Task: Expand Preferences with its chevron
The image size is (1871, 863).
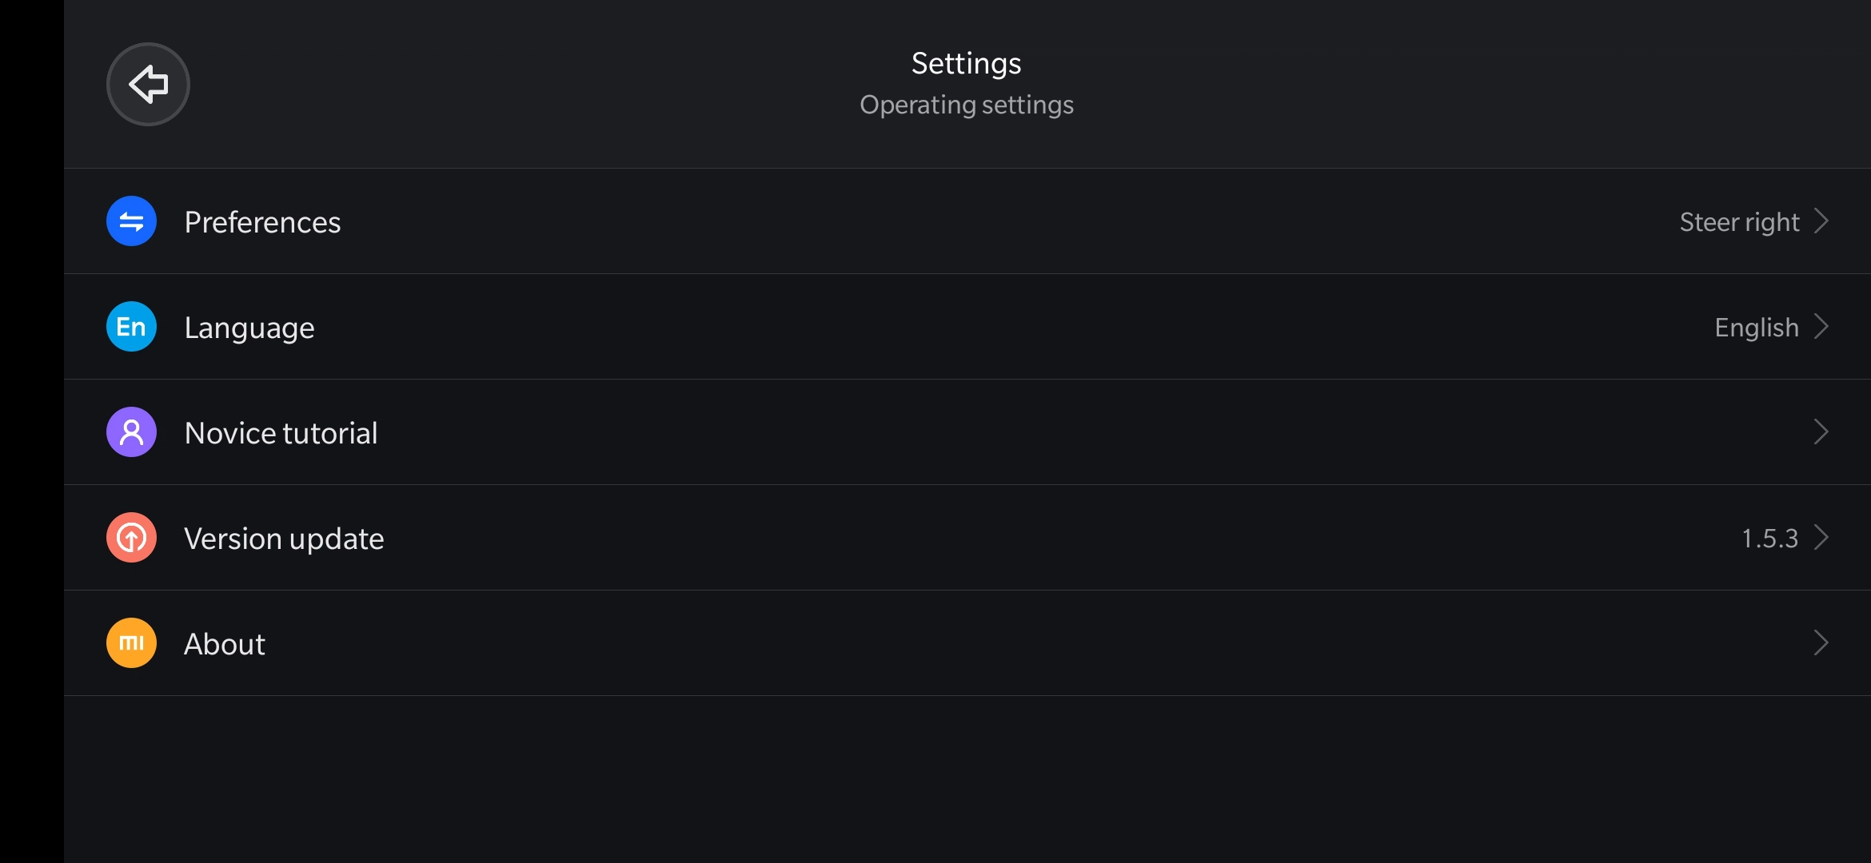Action: (1821, 221)
